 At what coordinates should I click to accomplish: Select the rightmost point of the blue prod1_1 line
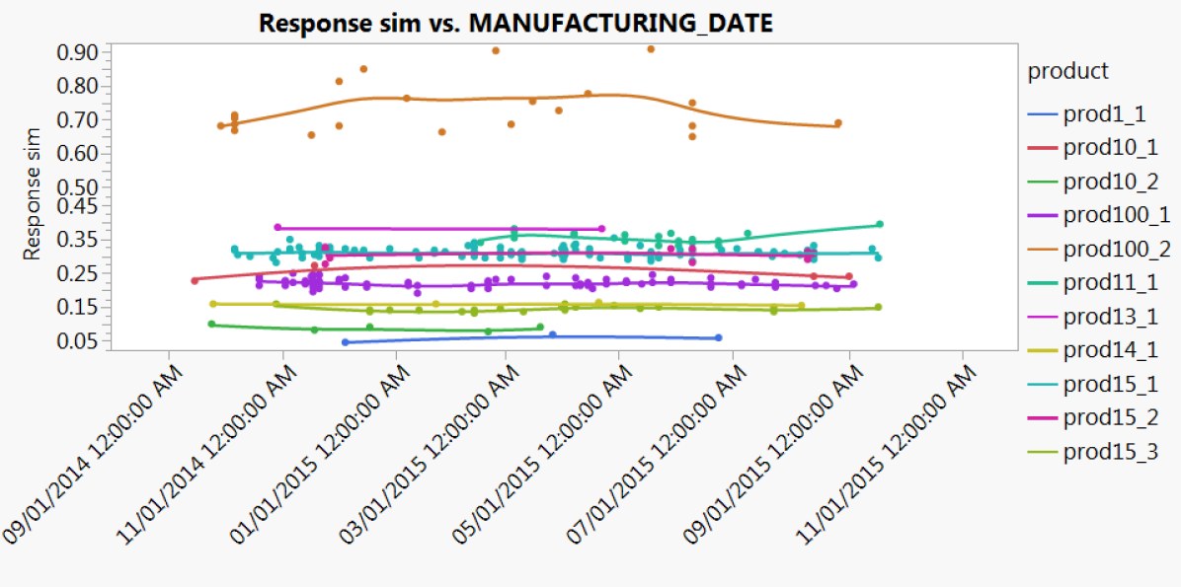(x=719, y=338)
